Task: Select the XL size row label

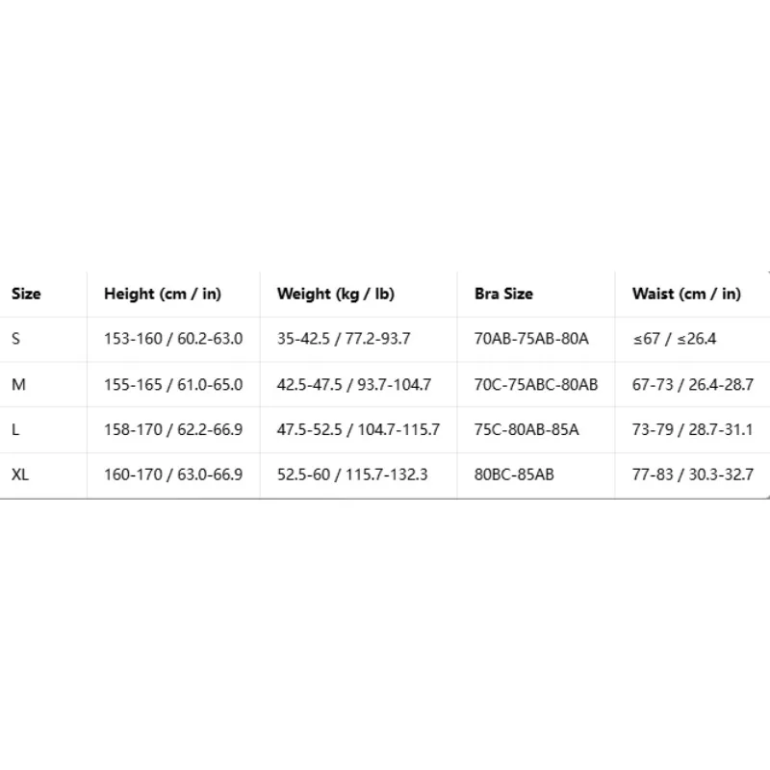Action: 20,475
